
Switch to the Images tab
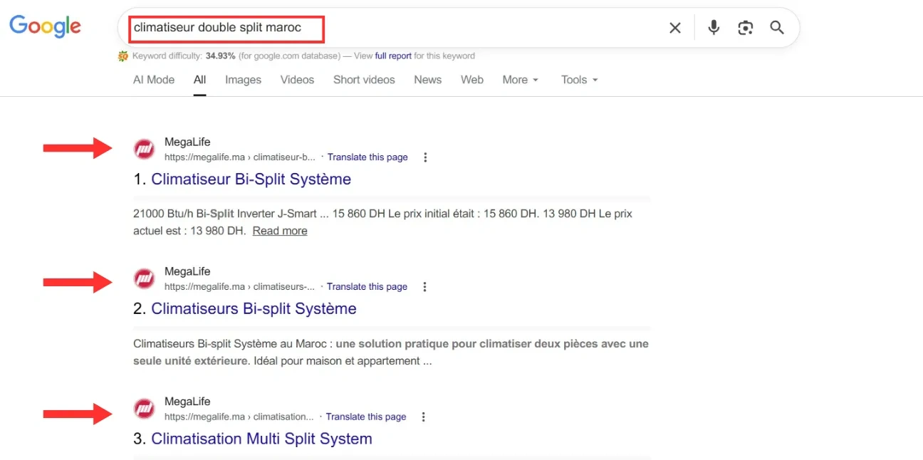pos(243,80)
